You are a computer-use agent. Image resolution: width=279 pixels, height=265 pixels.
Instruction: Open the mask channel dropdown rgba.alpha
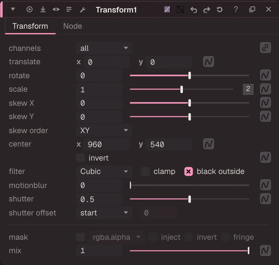point(116,237)
